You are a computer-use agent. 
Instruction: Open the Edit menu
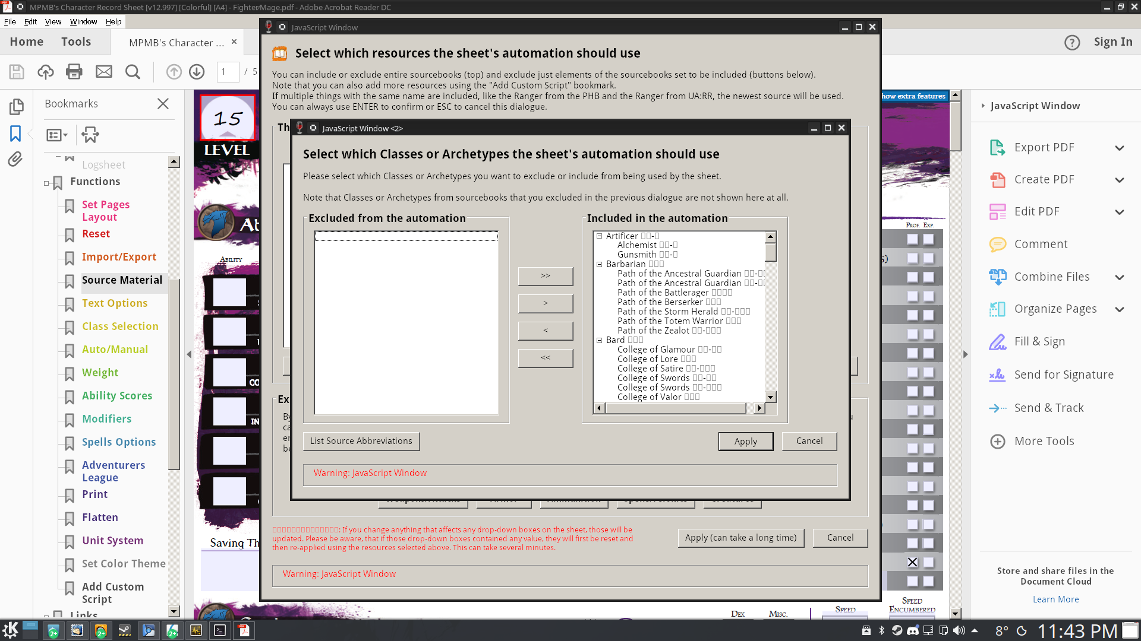30,22
